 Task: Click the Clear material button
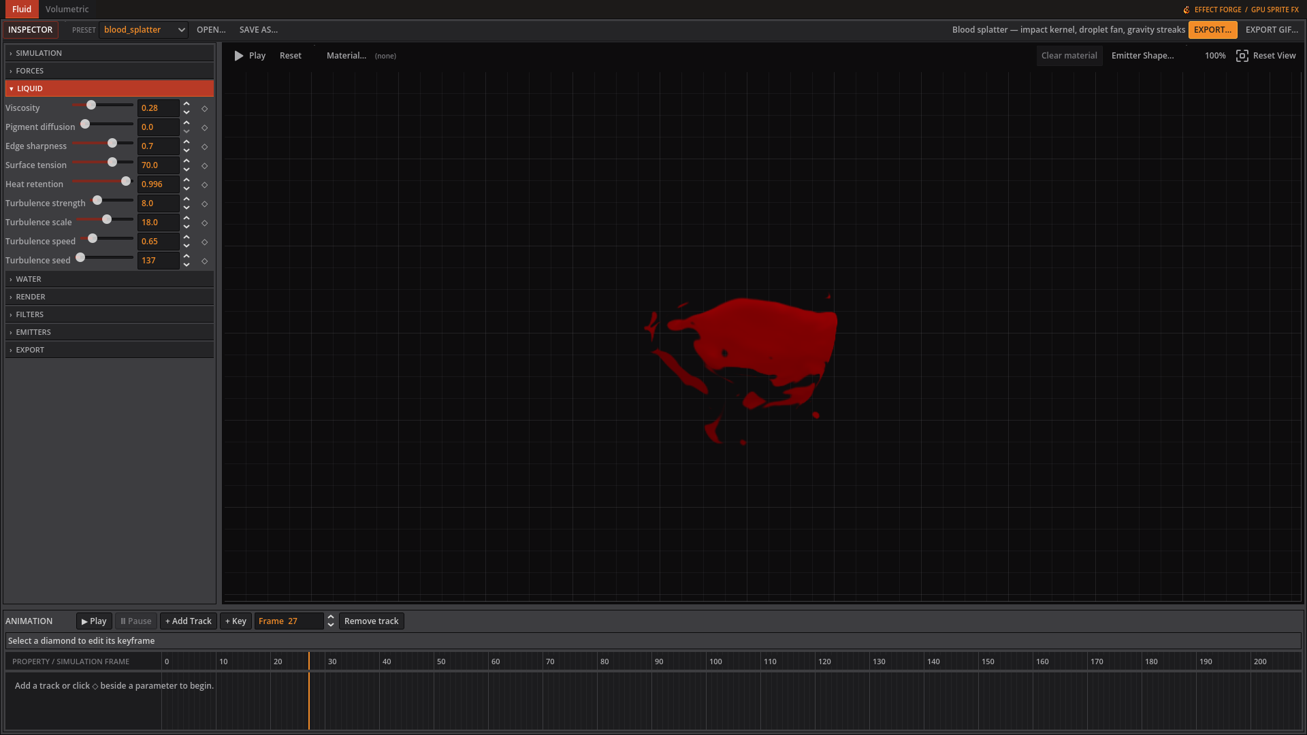tap(1069, 56)
